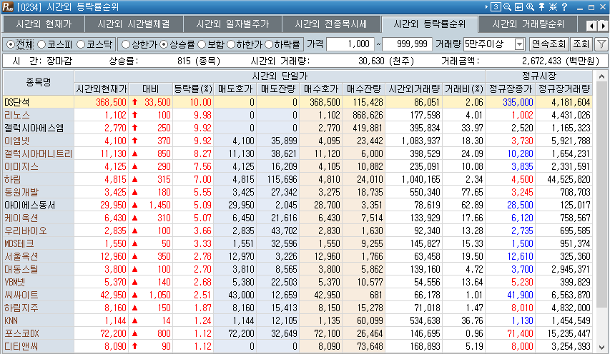Select the 갤럭시아머니트리 stock name
The width and height of the screenshot is (610, 354).
38,153
